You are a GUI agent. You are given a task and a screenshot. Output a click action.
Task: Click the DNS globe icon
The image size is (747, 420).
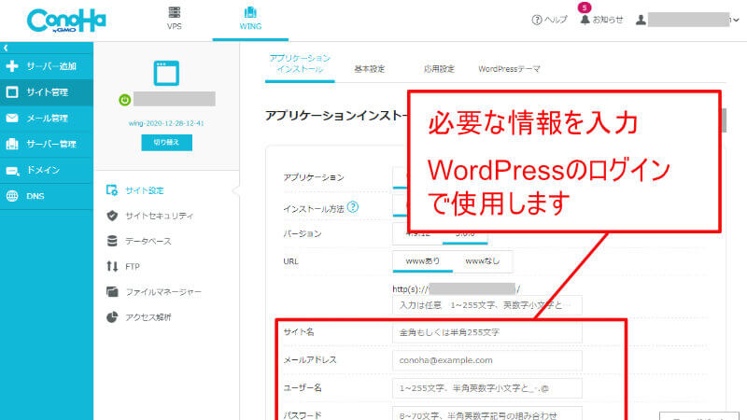12,196
